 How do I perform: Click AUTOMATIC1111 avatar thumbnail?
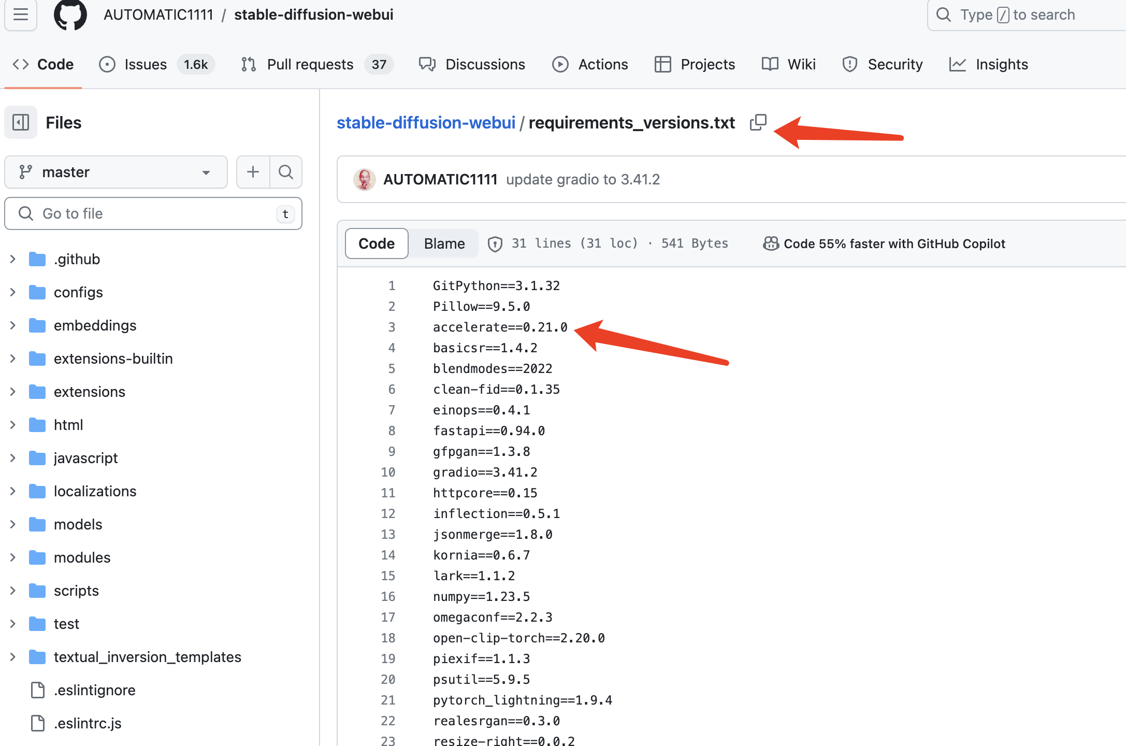[x=364, y=180]
